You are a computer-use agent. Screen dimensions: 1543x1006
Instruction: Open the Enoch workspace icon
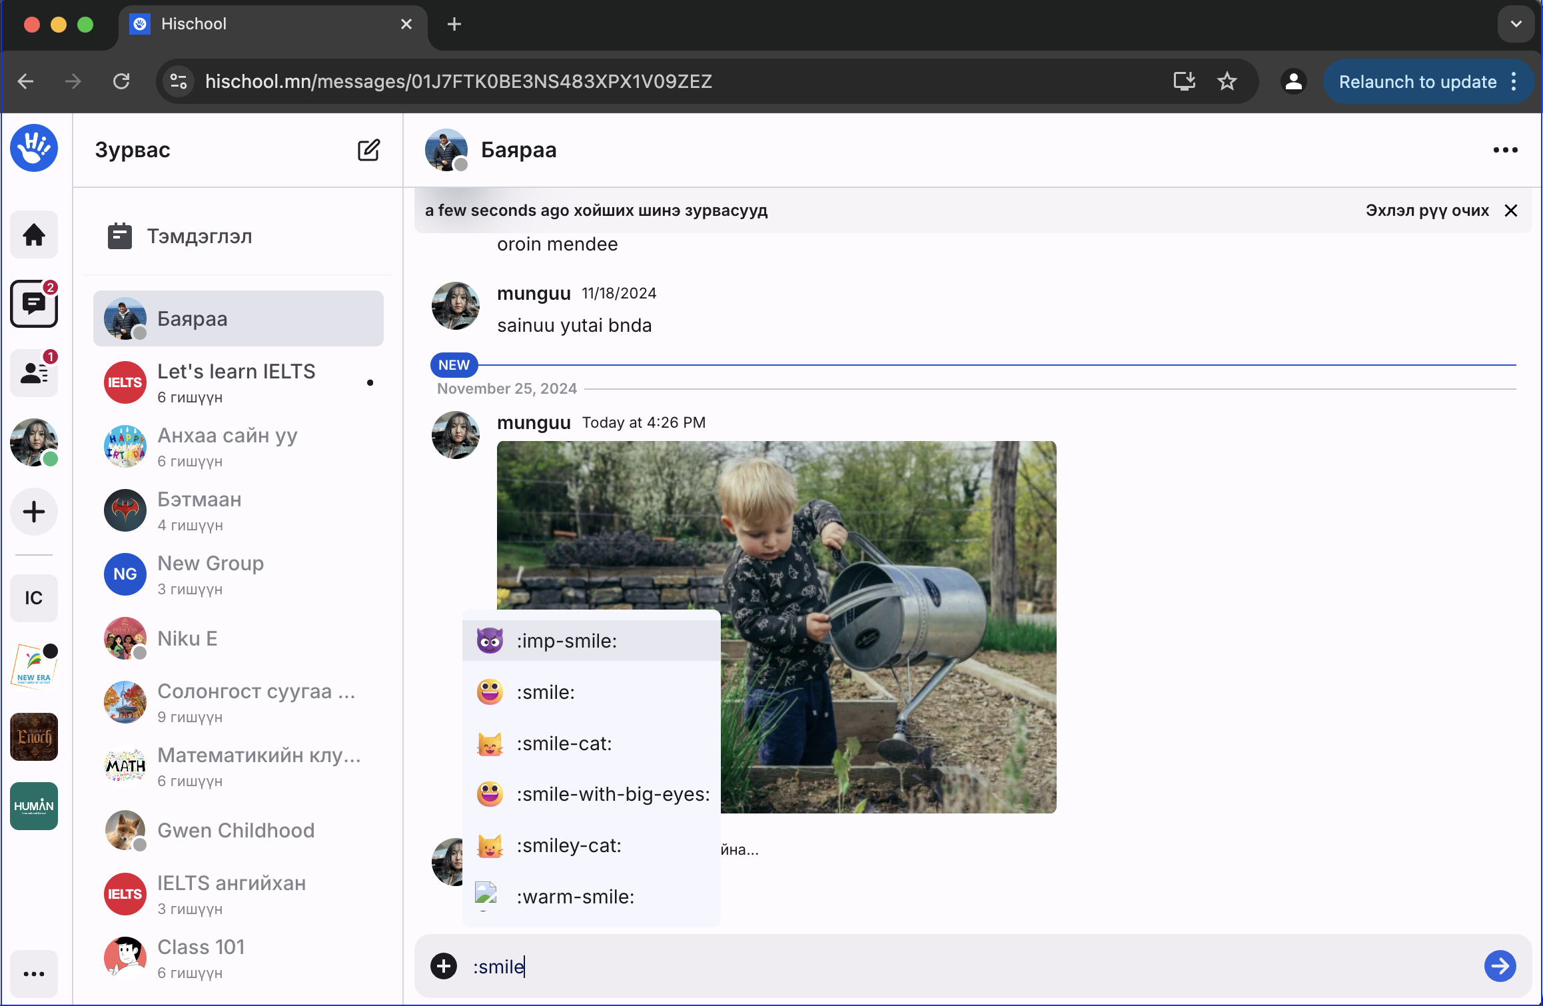click(x=34, y=737)
